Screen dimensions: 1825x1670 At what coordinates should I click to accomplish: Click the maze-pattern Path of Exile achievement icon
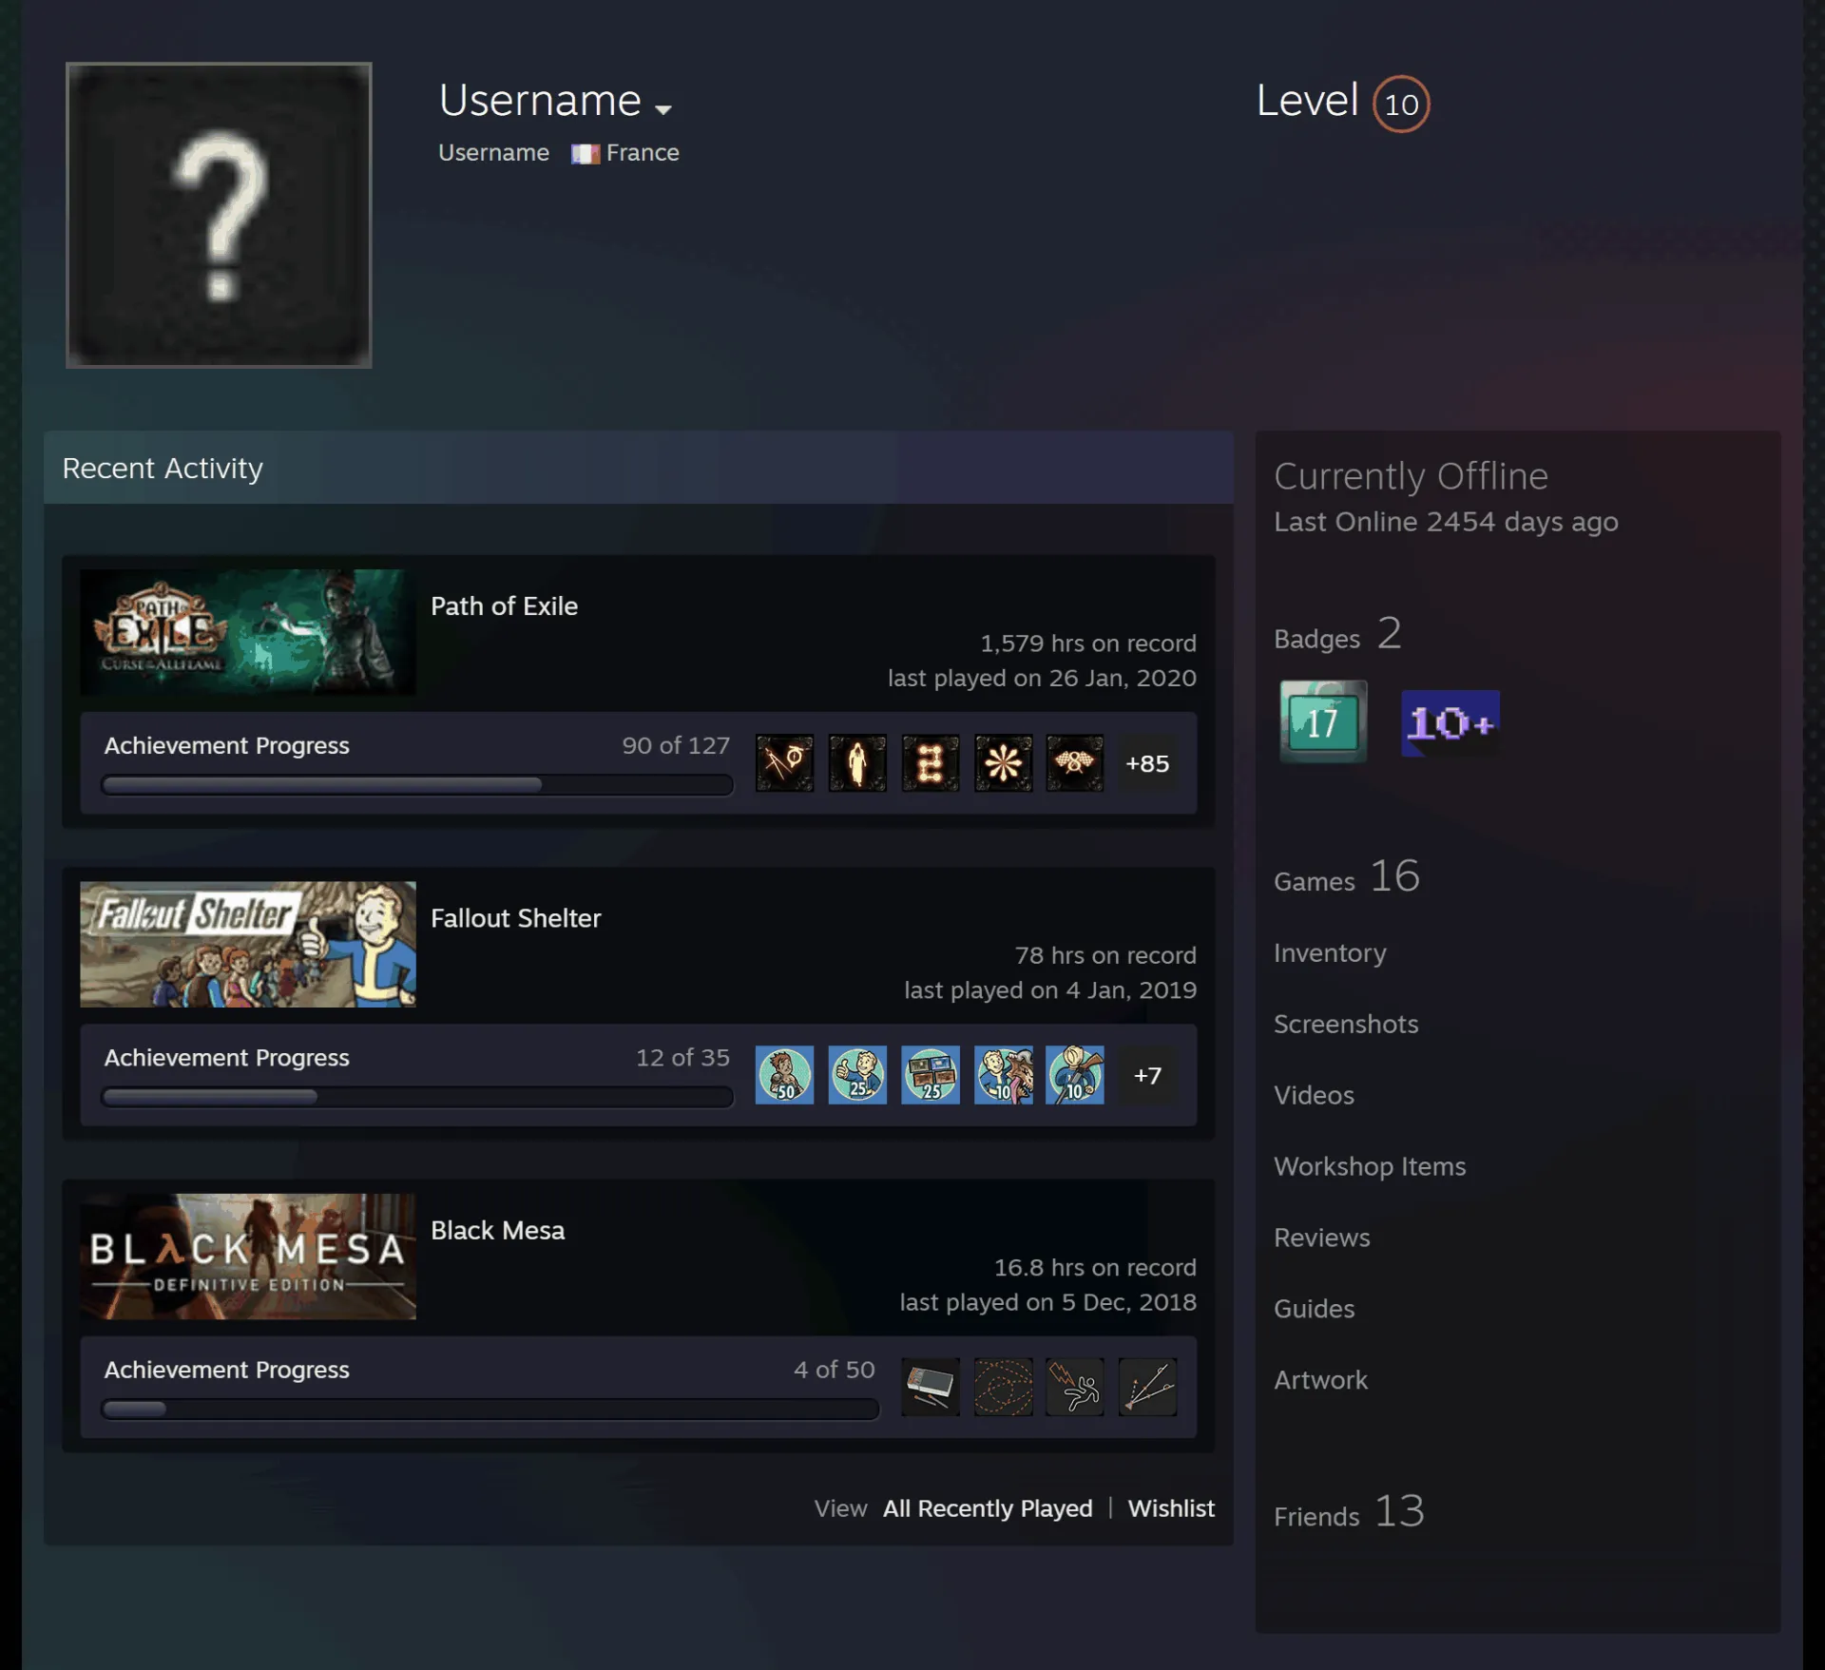pos(931,763)
